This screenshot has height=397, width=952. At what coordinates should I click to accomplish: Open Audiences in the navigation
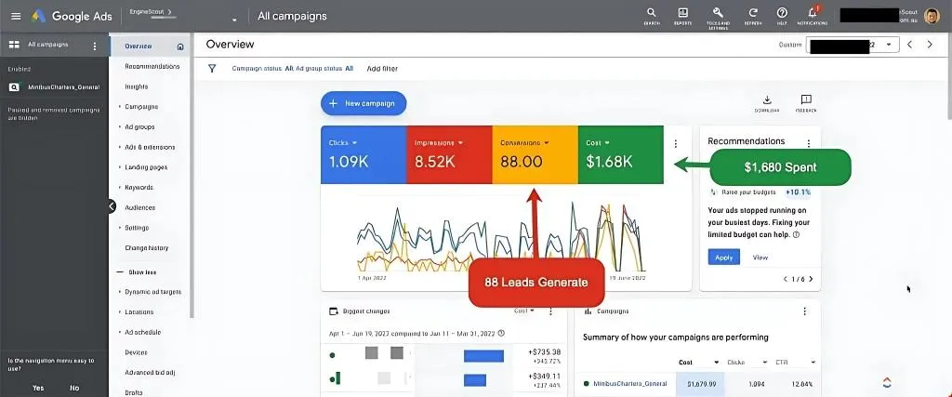(139, 207)
